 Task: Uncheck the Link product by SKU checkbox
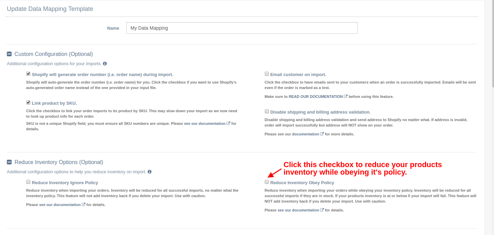pyautogui.click(x=28, y=102)
